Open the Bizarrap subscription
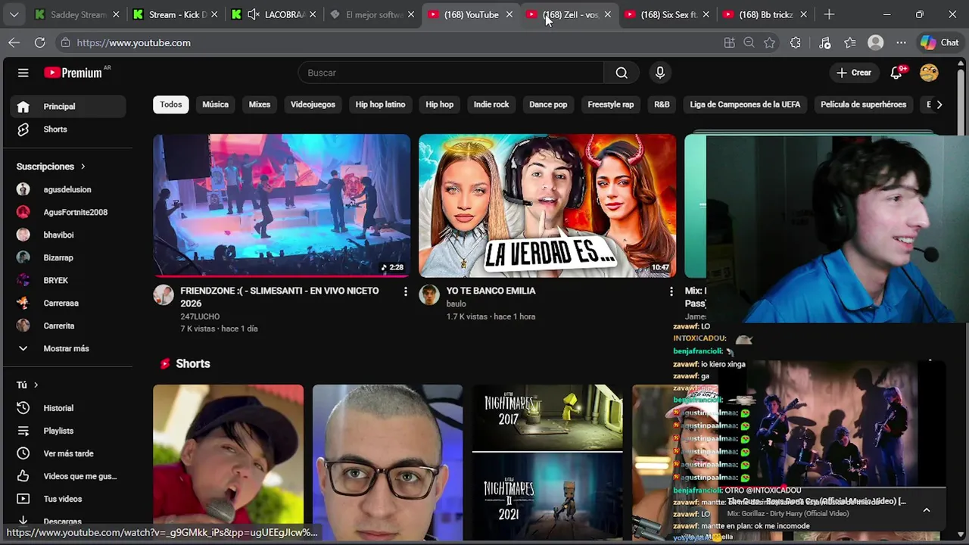This screenshot has height=545, width=969. [x=68, y=258]
